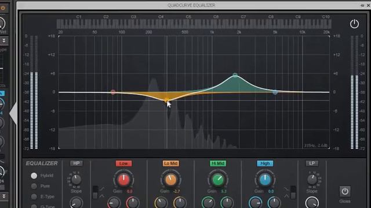Screen dimensions: 371x208
Task: Collapse the EQ flyout with the left arrow
Action: pyautogui.click(x=13, y=113)
